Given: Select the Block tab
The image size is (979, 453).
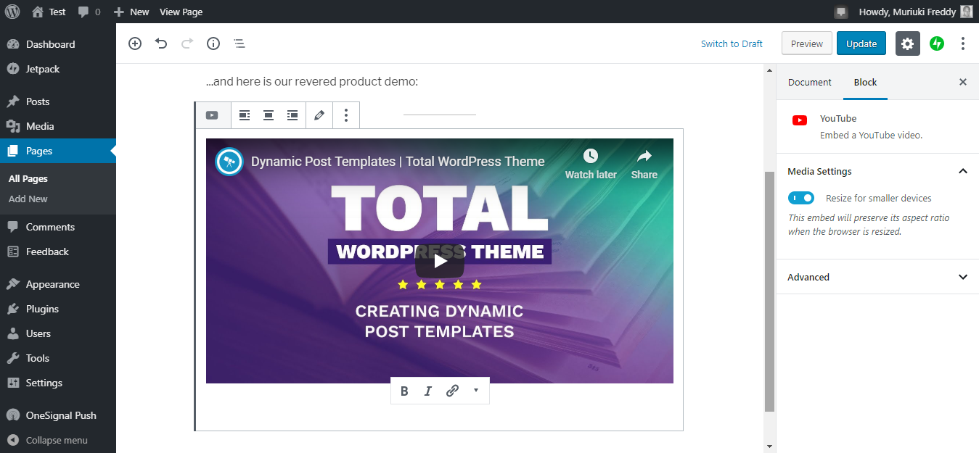Looking at the screenshot, I should tap(865, 82).
